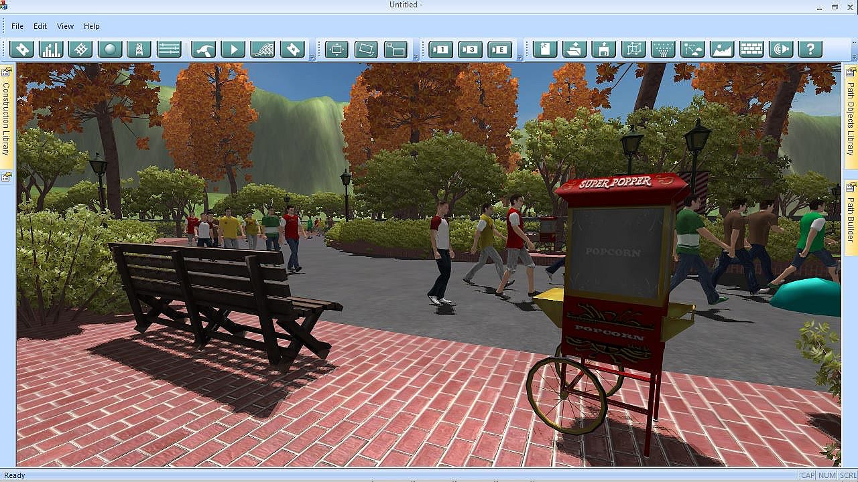Start the simulation with play icon
858x482 pixels.
click(x=233, y=49)
